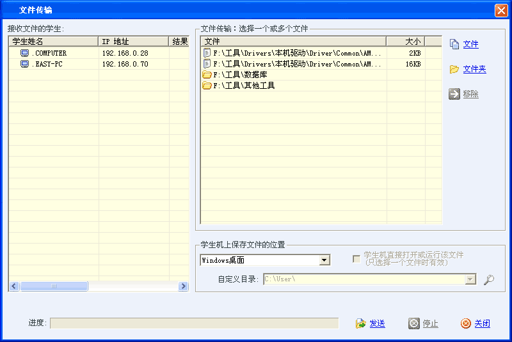The image size is (512, 342).
Task: Click the IP 地址 column header
Action: click(133, 42)
